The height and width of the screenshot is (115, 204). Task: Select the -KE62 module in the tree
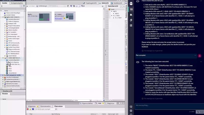point(10,69)
